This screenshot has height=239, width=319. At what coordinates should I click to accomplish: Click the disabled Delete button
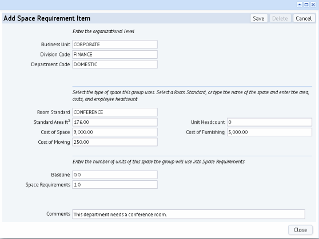pyautogui.click(x=280, y=18)
